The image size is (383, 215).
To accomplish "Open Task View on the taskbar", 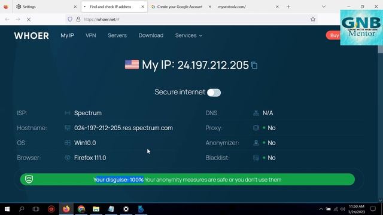I will 36,209.
